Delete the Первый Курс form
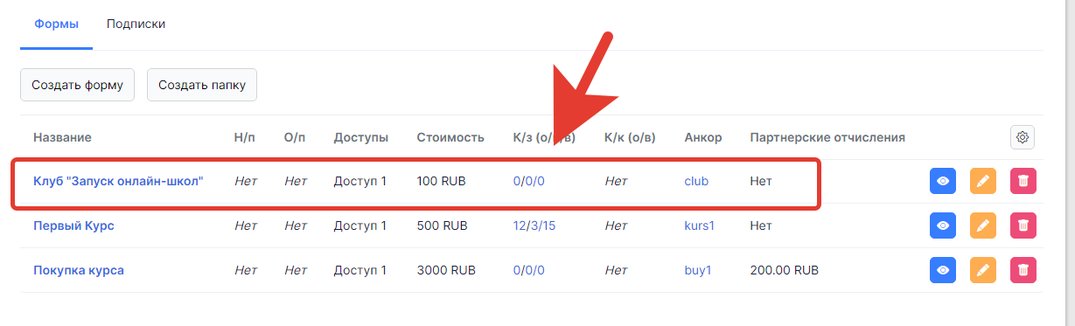 (x=1023, y=225)
